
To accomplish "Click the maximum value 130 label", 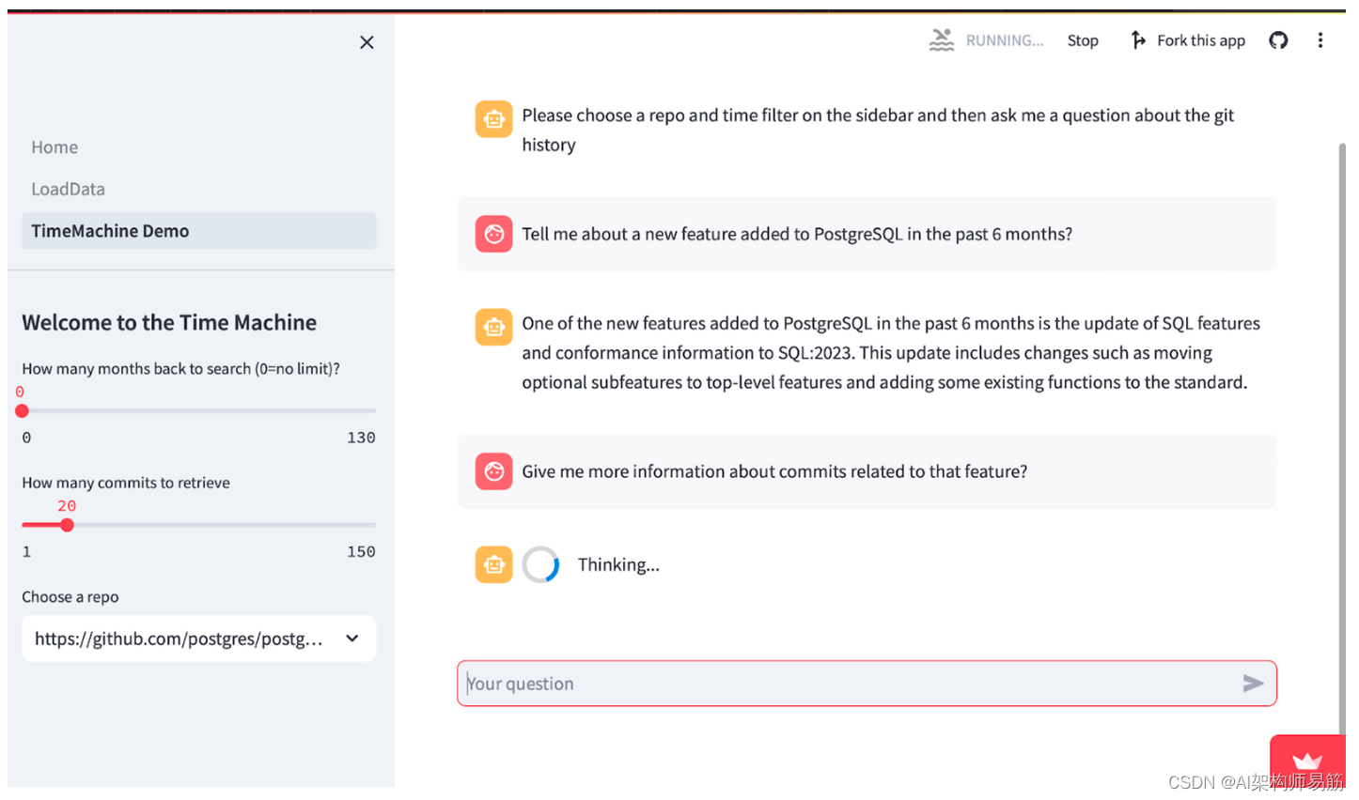I will point(361,438).
